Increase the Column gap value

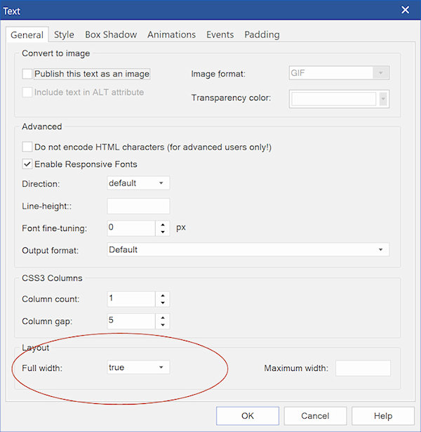(163, 318)
